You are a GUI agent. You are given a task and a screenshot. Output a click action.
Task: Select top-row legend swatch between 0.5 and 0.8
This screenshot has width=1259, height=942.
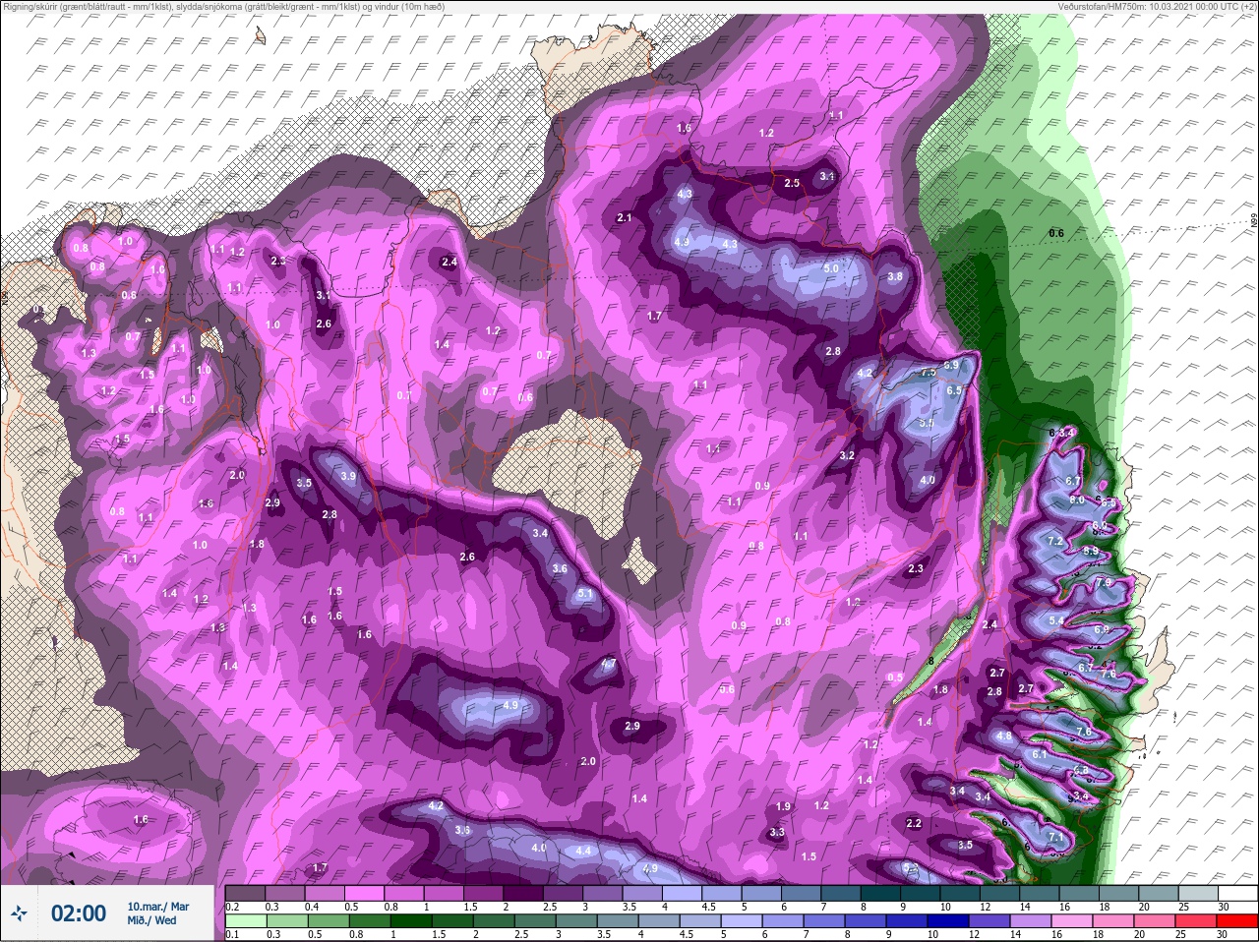tap(365, 893)
